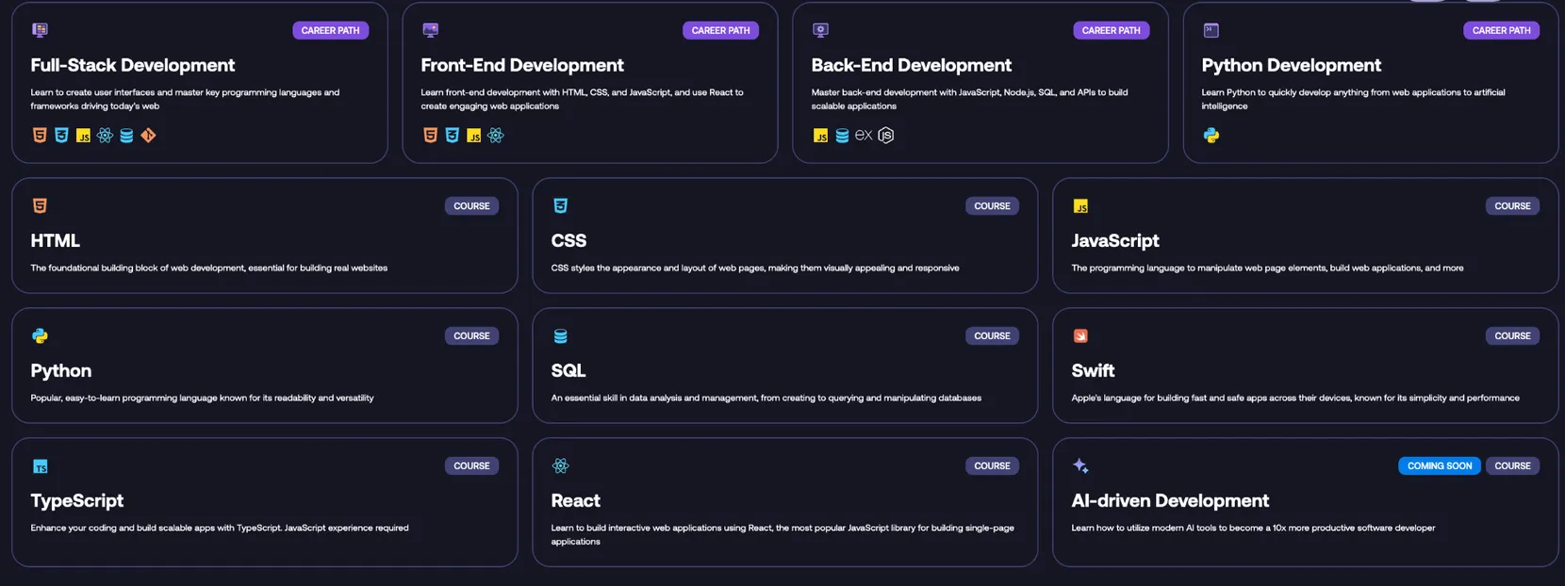
Task: Click the SQL database icon in the Full-Stack card
Action: [126, 136]
